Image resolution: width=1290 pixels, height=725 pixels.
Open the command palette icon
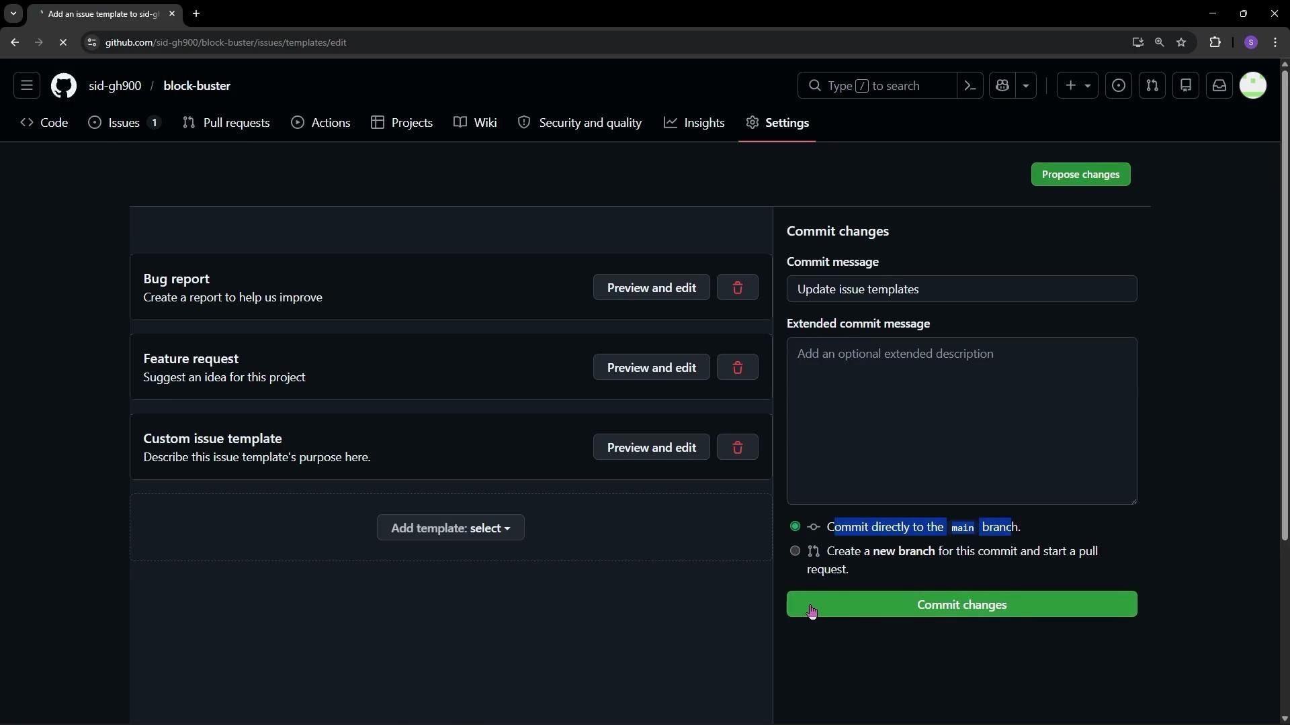pos(970,86)
